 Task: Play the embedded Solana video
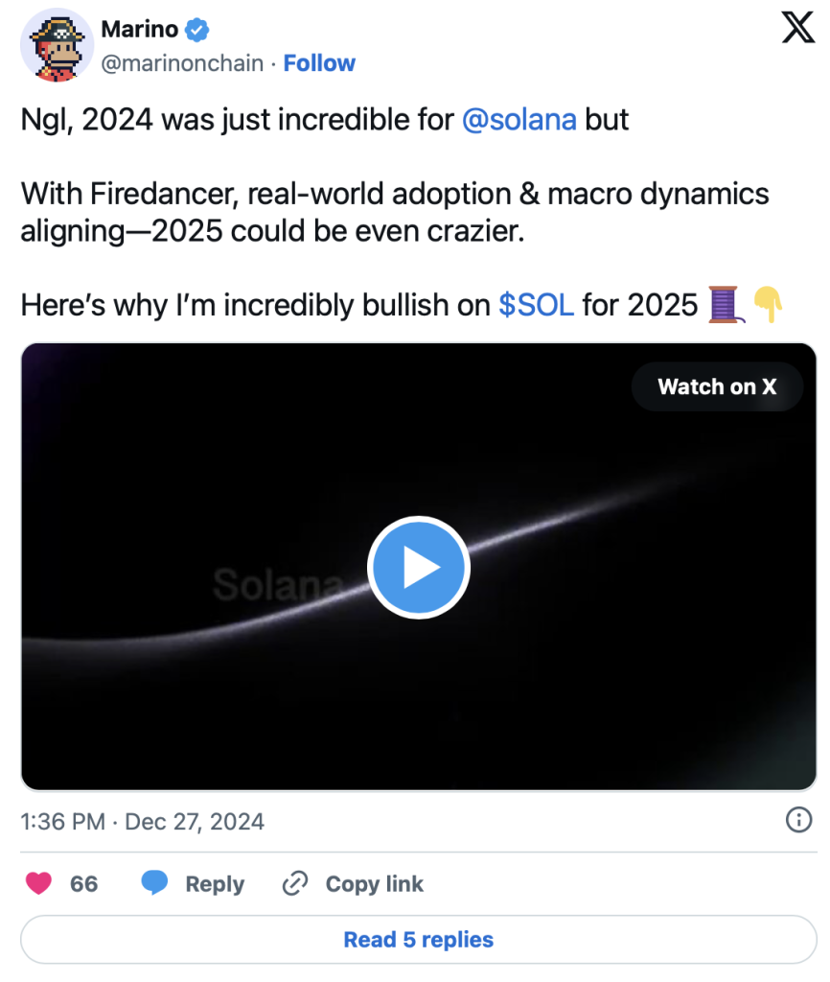click(x=419, y=567)
